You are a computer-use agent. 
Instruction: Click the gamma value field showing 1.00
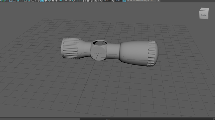click(118, 1)
